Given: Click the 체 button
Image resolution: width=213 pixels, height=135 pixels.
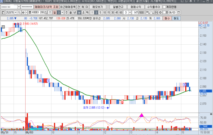Looking at the screenshot, I should tap(83, 7).
